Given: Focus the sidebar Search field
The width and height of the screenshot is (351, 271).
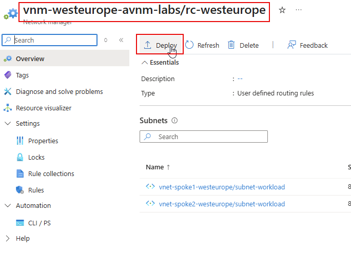Looking at the screenshot, I should pos(49,40).
